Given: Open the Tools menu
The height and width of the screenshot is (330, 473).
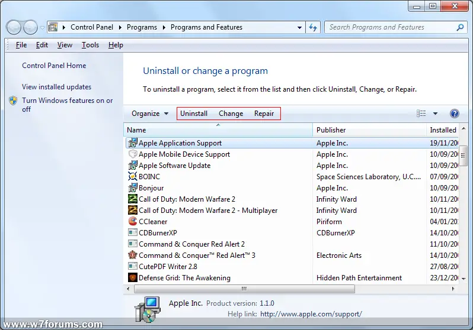Looking at the screenshot, I should (90, 45).
